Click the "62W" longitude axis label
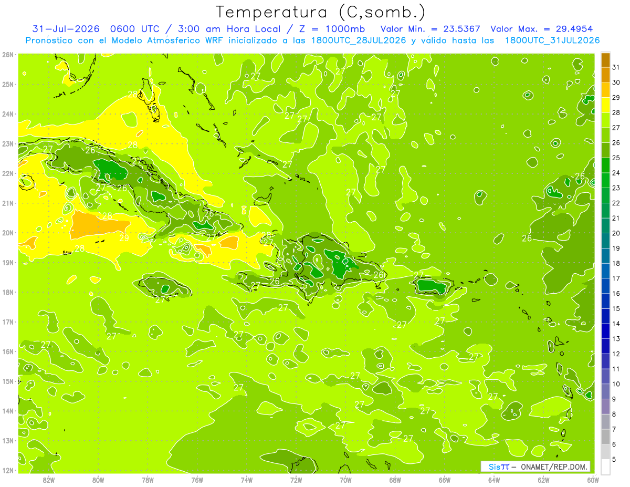 [543, 480]
